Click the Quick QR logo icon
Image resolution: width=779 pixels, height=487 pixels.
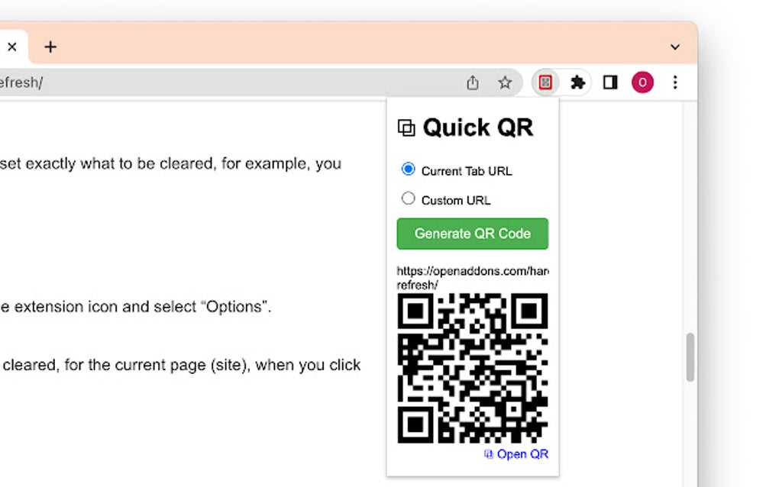pyautogui.click(x=406, y=127)
